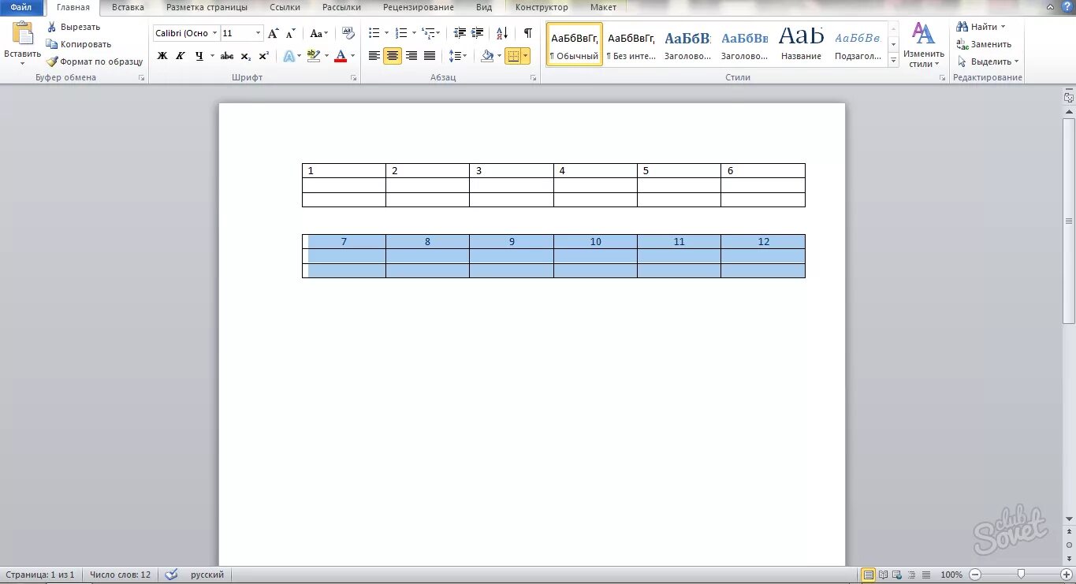
Task: Click Изменить стили button
Action: [x=923, y=44]
